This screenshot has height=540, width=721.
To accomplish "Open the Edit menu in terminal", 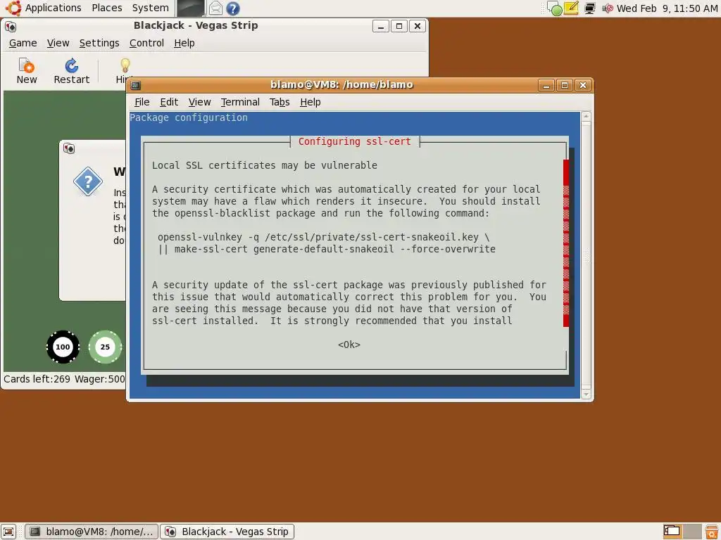I will coord(169,102).
